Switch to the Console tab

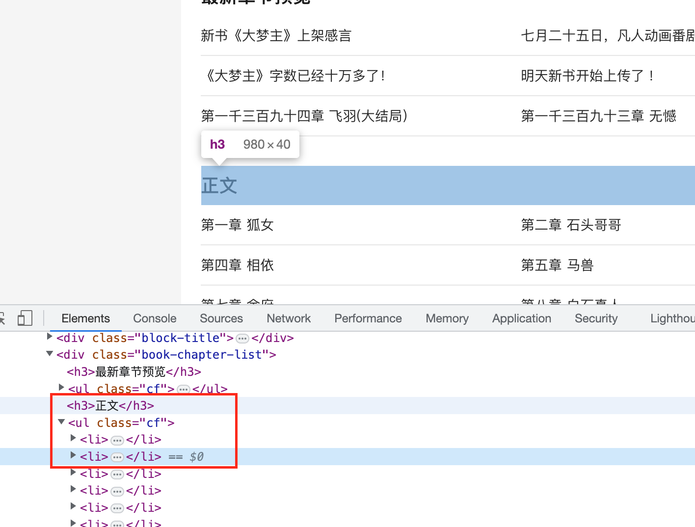[155, 318]
